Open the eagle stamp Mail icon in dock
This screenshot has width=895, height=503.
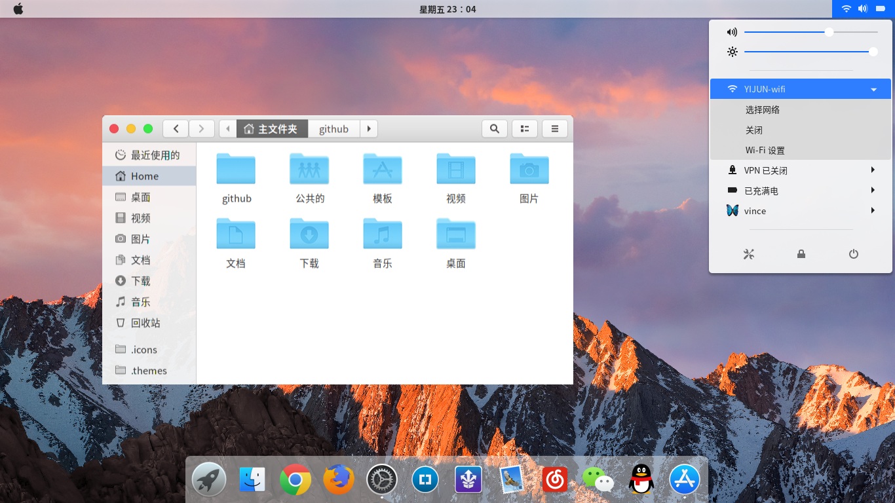[x=511, y=481]
